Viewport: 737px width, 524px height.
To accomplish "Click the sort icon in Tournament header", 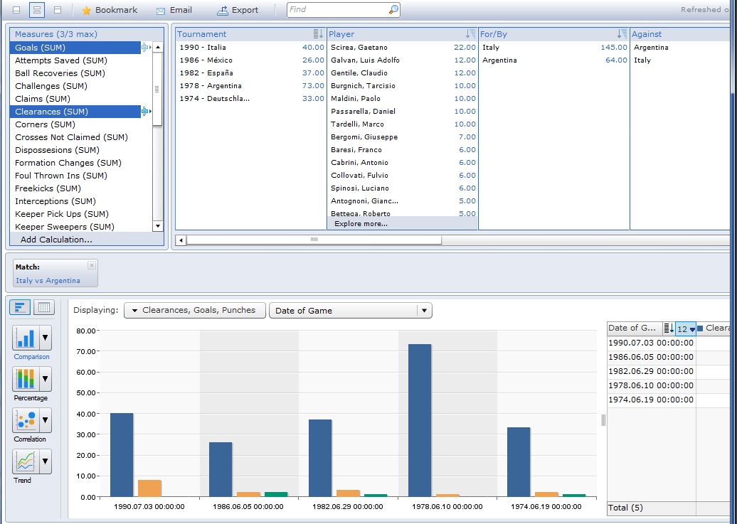I will pyautogui.click(x=318, y=34).
